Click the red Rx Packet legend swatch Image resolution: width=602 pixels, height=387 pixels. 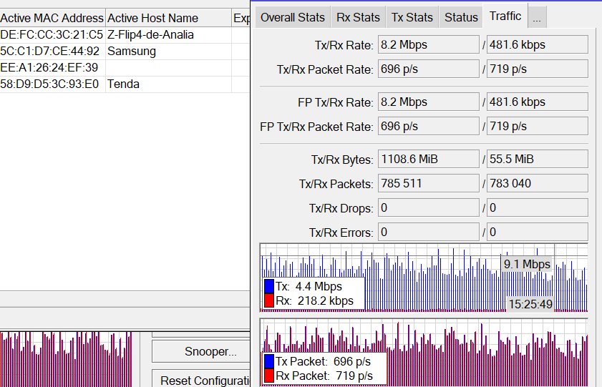coord(269,376)
